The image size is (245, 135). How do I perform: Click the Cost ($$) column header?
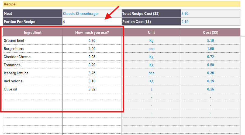click(x=211, y=32)
